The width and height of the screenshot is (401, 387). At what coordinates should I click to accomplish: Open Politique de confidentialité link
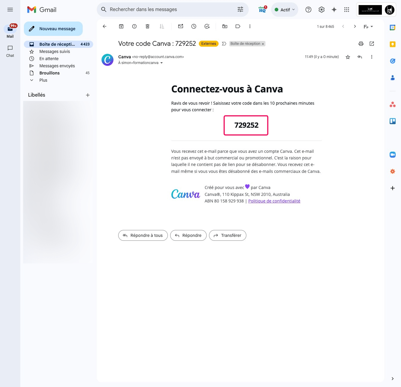click(x=274, y=201)
